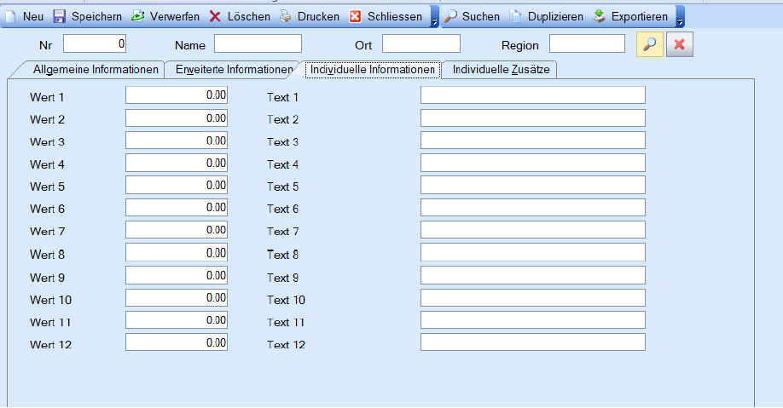Image resolution: width=783 pixels, height=408 pixels.
Task: Click the Text 7 input field
Action: 533,230
